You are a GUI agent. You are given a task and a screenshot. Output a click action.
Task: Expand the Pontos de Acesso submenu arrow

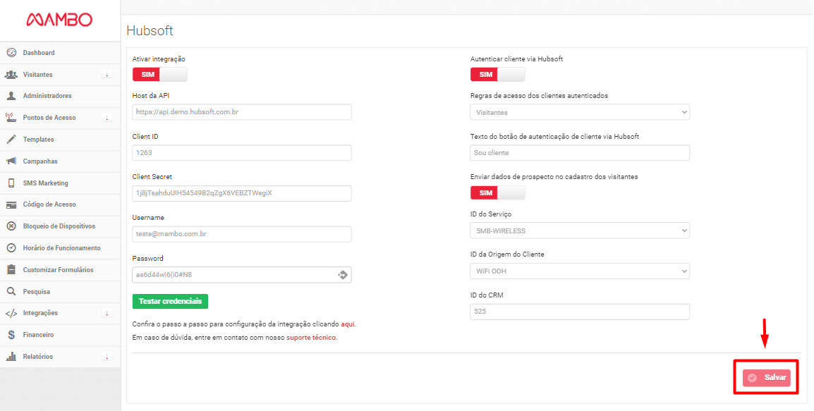pyautogui.click(x=107, y=118)
